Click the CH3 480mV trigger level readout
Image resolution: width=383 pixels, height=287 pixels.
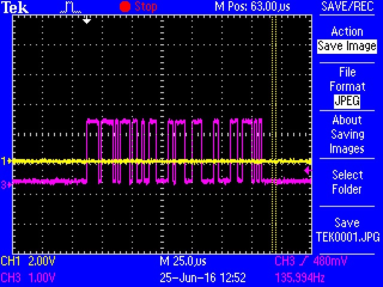(x=311, y=261)
